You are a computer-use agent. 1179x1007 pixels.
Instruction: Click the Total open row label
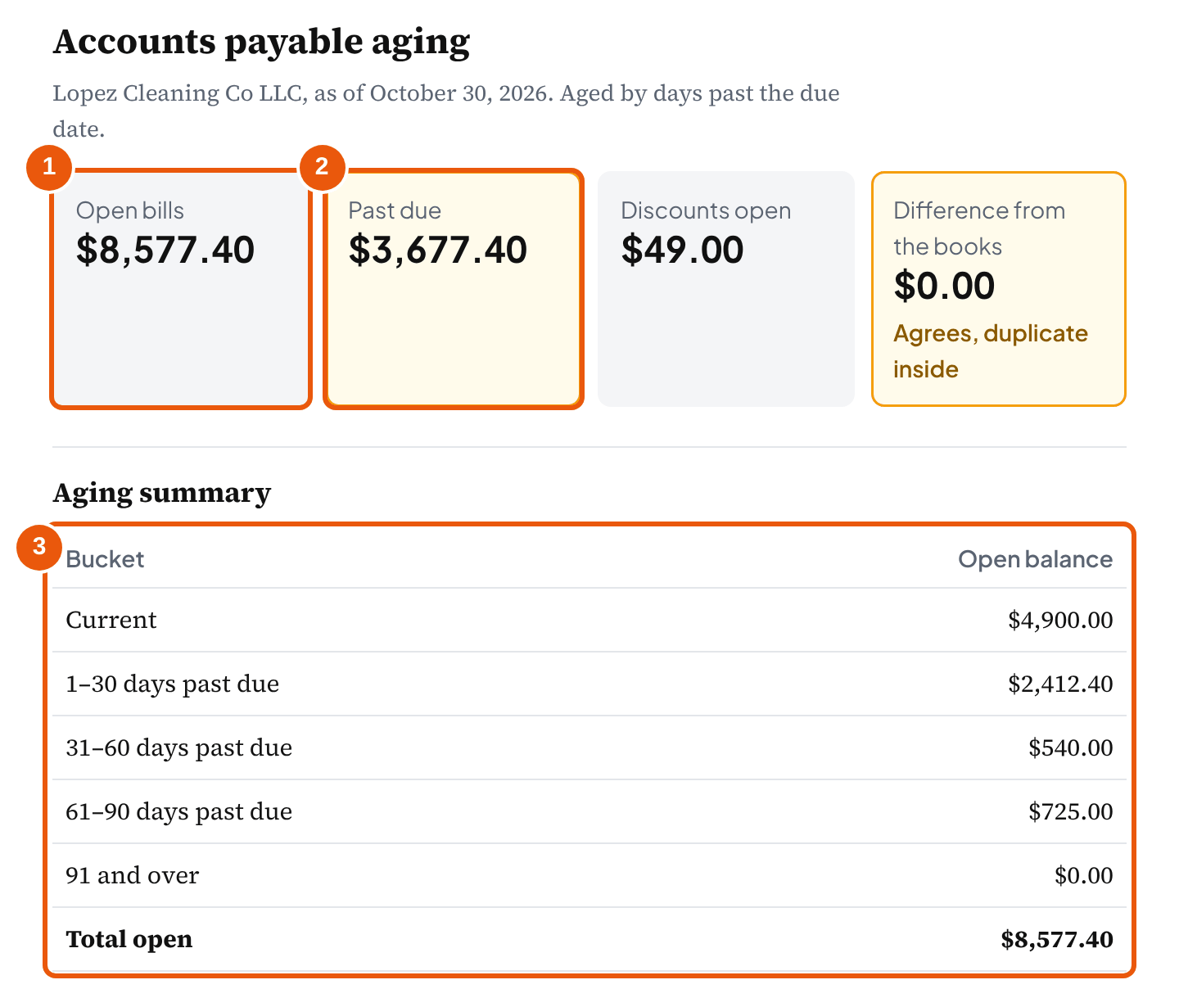(129, 939)
